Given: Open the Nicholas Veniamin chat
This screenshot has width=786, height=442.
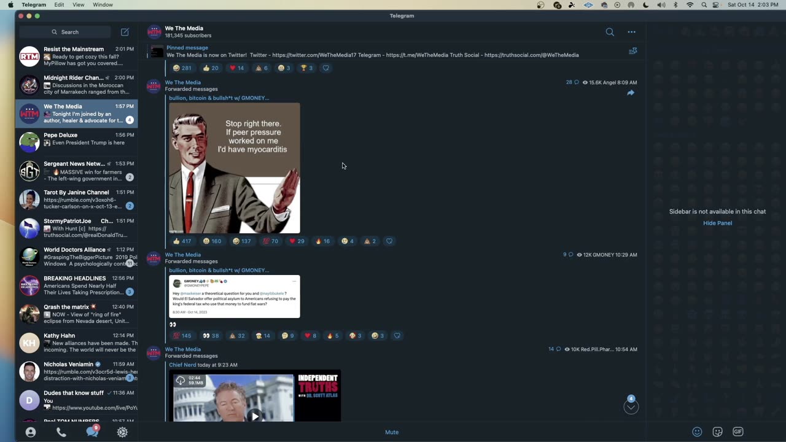Looking at the screenshot, I should (x=77, y=371).
